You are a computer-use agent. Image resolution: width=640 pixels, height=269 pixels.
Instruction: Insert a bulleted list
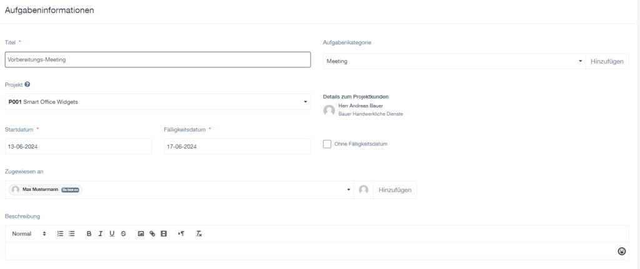tap(72, 233)
